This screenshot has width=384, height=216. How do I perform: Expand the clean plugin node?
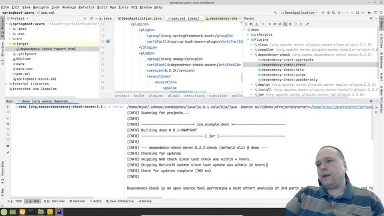click(x=251, y=44)
